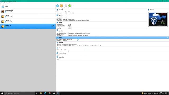Click the '128 MB' video memory value
The height and width of the screenshot is (95, 169).
pyautogui.click(x=69, y=25)
